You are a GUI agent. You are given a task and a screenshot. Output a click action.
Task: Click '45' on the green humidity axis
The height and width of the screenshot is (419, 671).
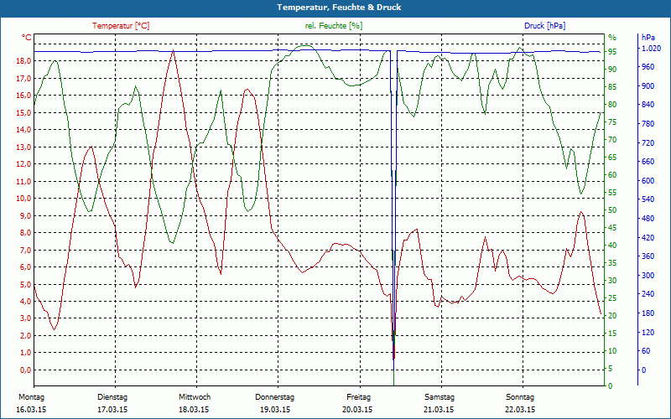point(612,228)
